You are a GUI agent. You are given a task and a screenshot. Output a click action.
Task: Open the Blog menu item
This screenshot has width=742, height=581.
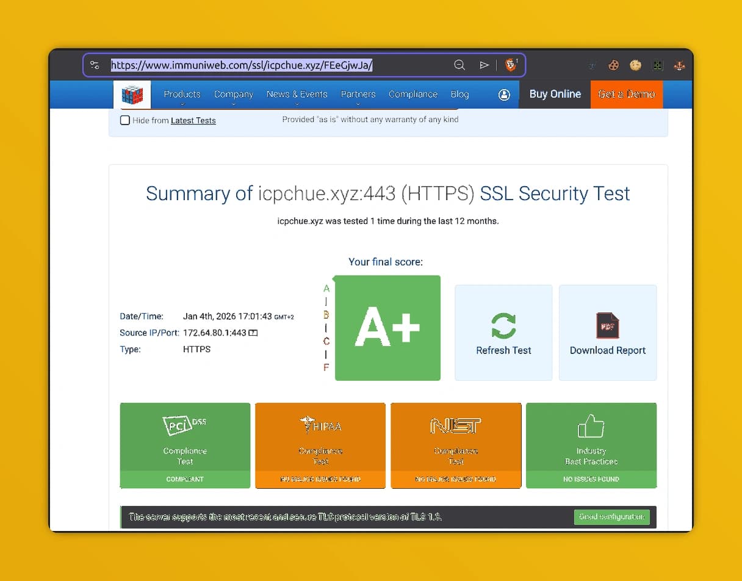click(459, 95)
